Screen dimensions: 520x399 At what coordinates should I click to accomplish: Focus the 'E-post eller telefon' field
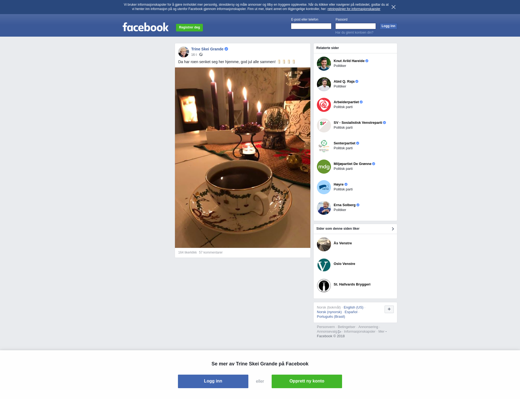pyautogui.click(x=311, y=26)
